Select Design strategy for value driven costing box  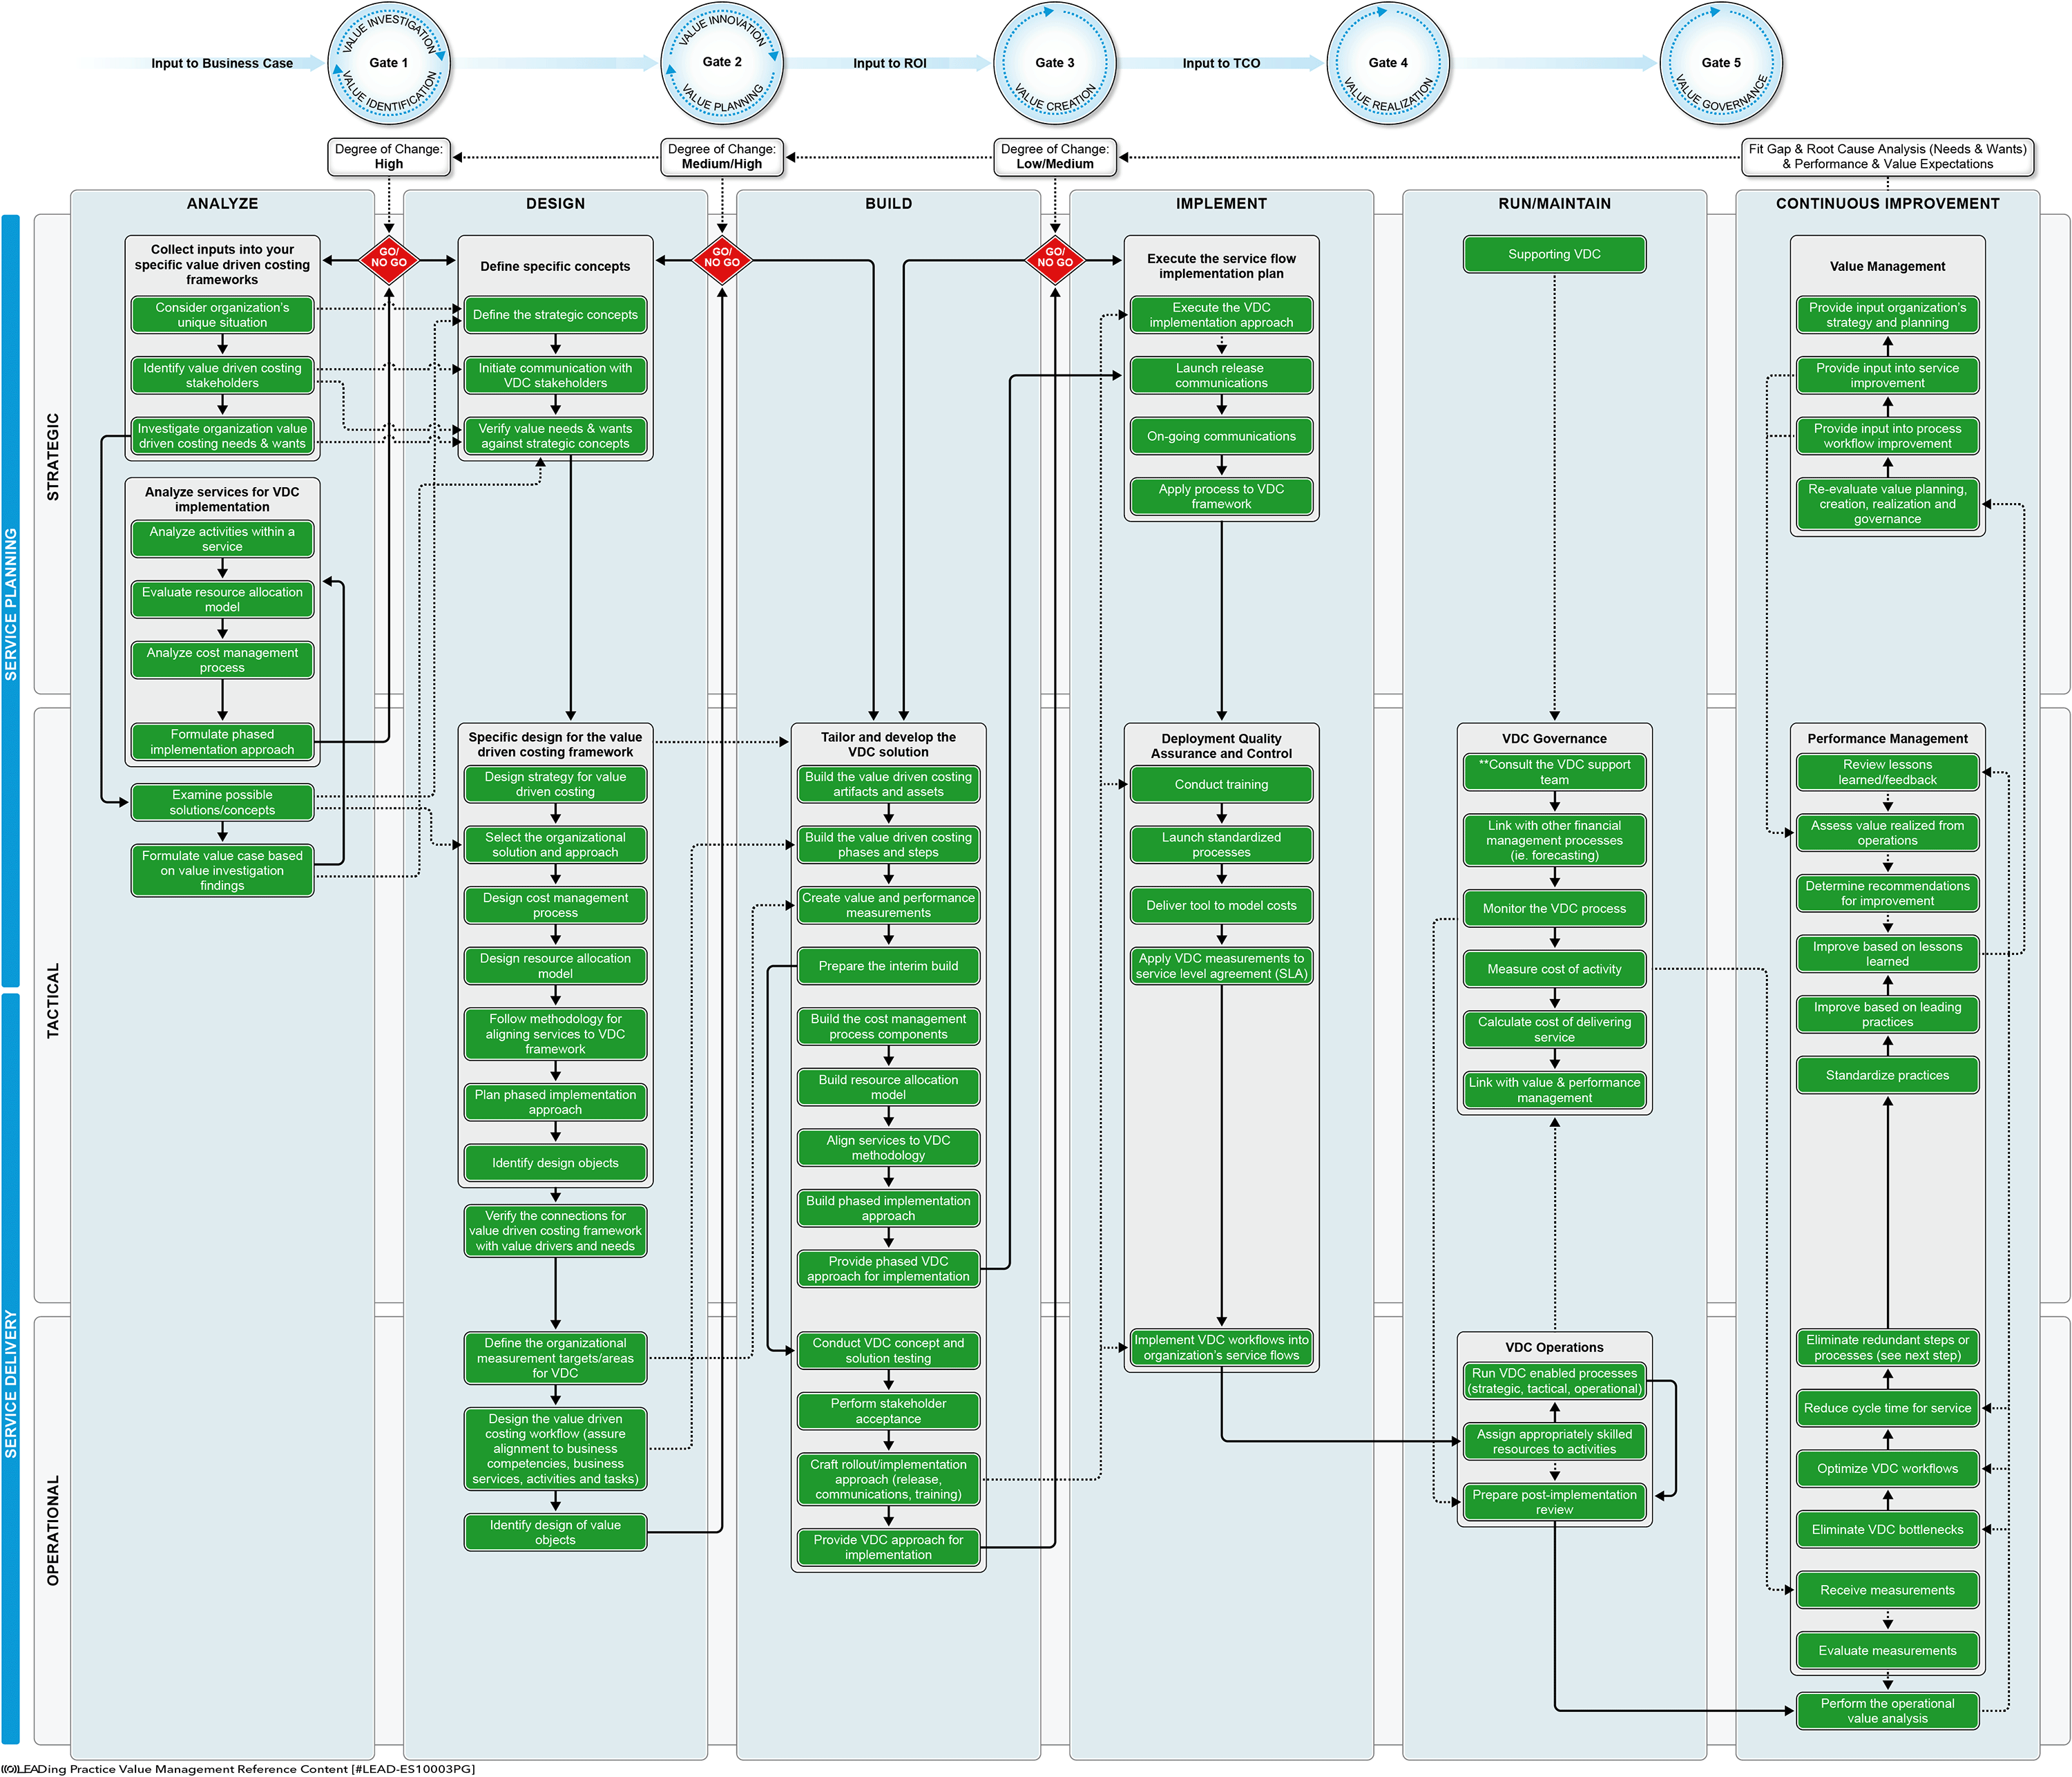point(555,784)
